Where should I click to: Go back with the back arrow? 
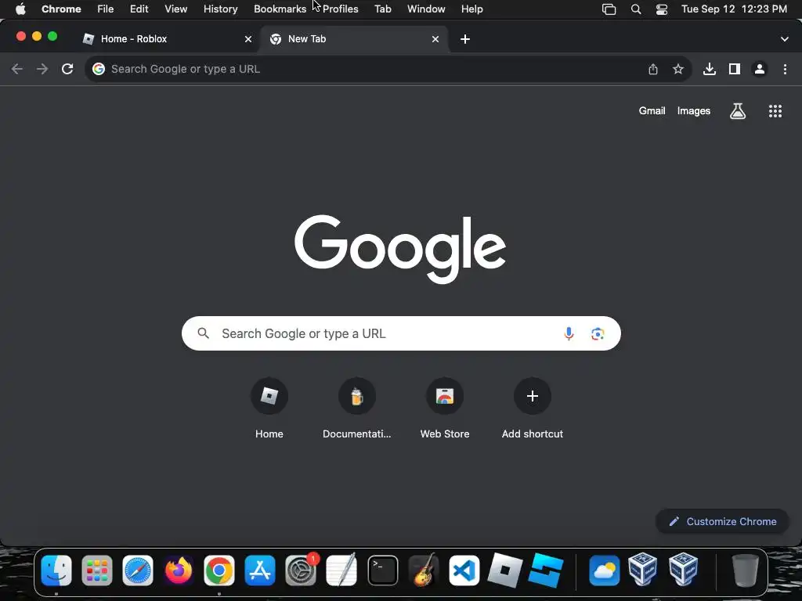(17, 69)
